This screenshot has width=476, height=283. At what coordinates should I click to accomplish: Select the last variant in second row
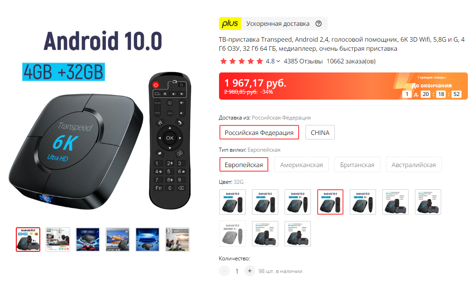point(298,234)
